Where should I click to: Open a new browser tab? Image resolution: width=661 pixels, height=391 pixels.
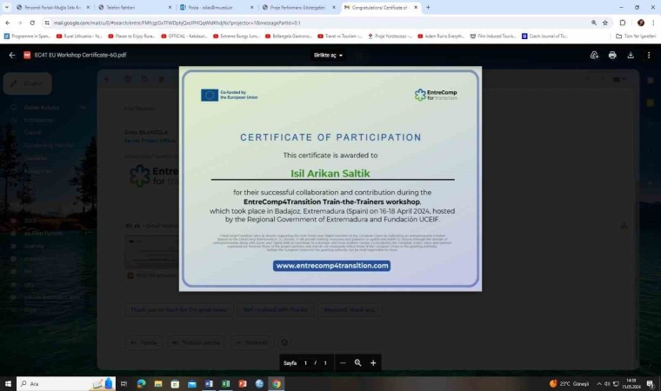(428, 7)
